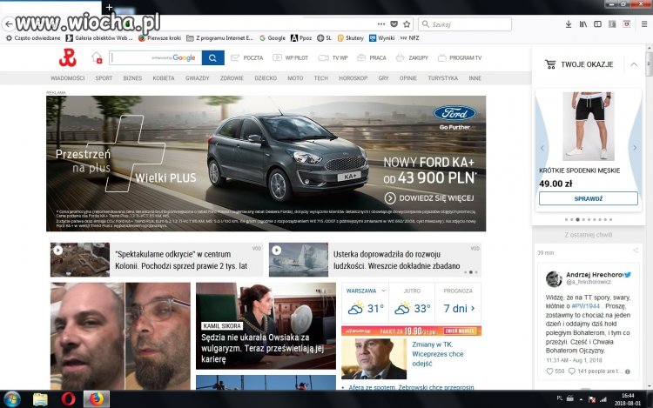Toggle the sidebar view icon

point(597,24)
